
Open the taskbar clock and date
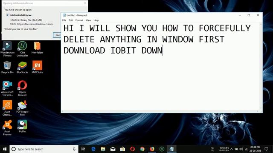(256, 149)
